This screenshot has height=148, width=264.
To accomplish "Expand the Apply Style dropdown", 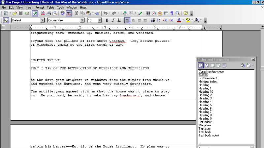I will click(x=43, y=20).
